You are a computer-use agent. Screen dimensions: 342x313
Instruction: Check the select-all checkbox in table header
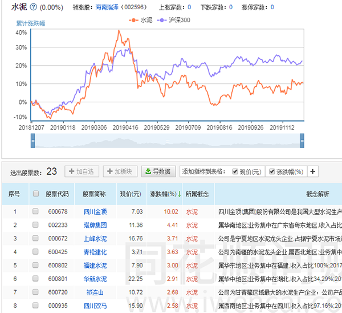(35, 194)
